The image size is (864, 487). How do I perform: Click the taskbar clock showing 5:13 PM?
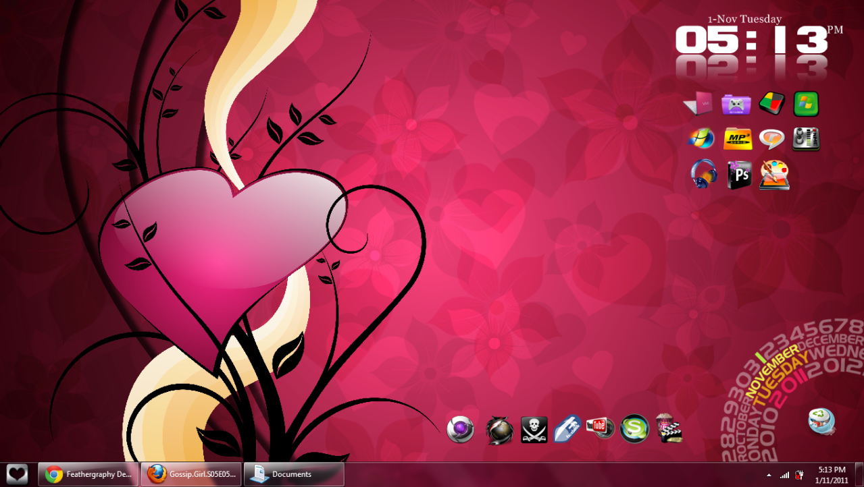pyautogui.click(x=831, y=474)
